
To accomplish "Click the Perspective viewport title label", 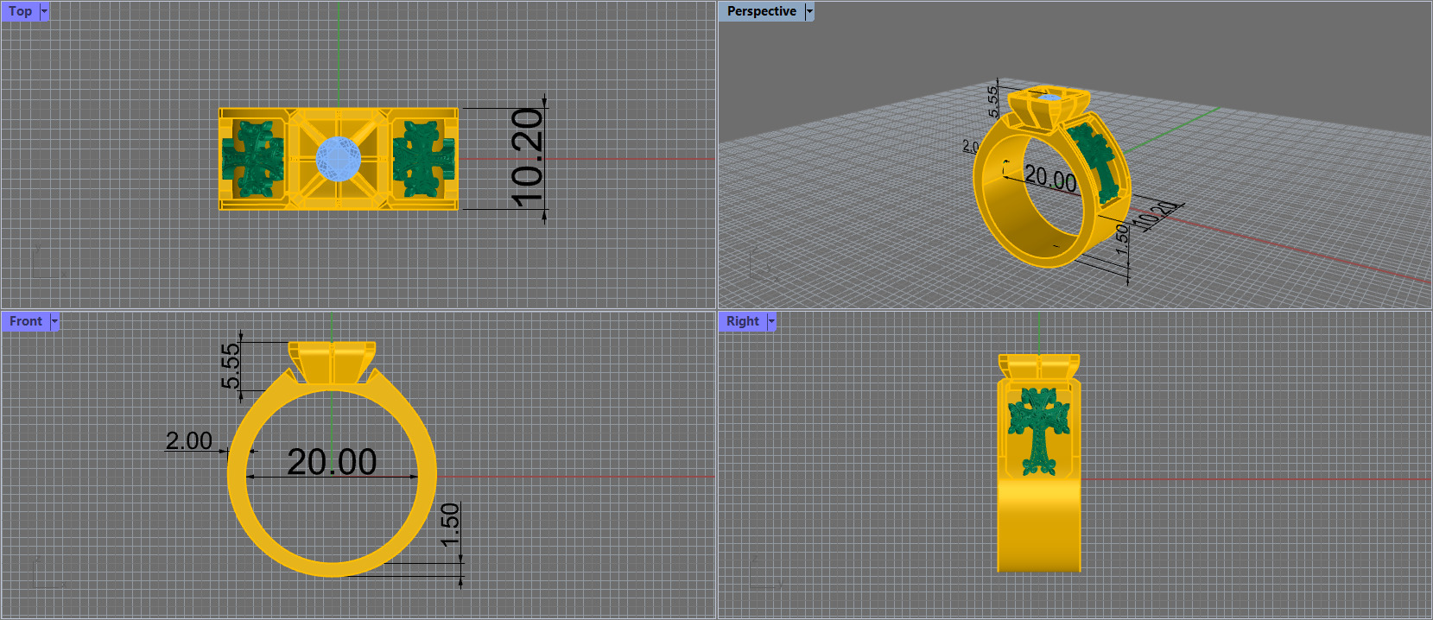I will 761,11.
